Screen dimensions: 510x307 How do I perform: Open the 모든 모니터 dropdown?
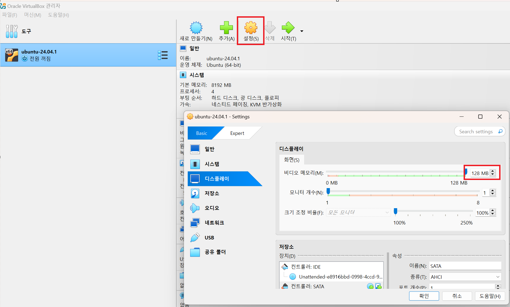[358, 212]
